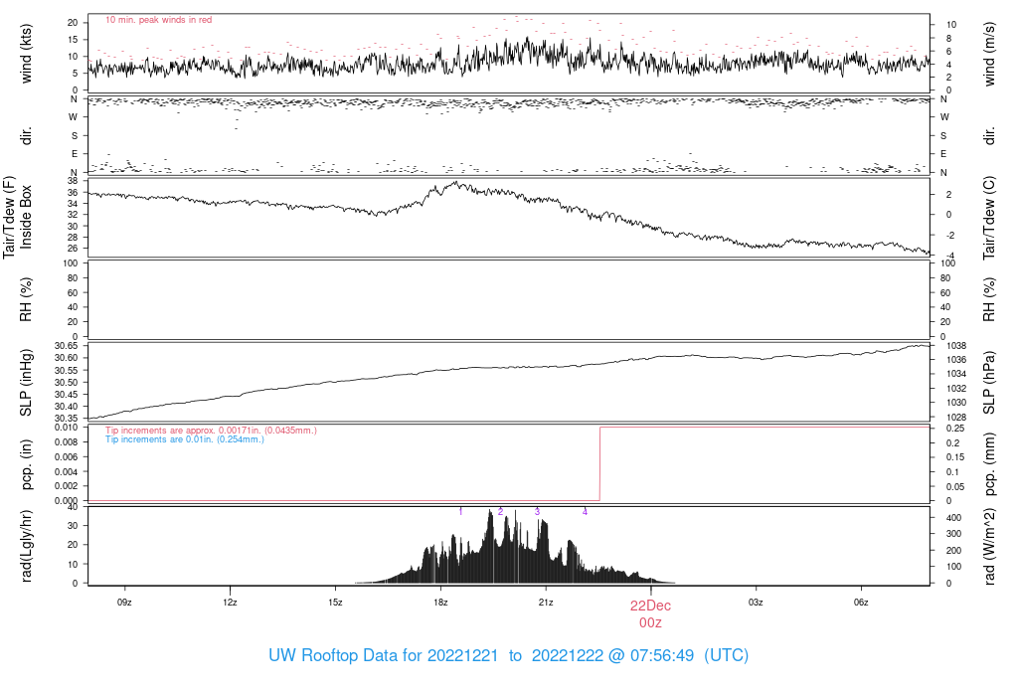Viewport: 1018px width, 696px height.
Task: Click the '26' Fahrenheit temperature tick label
Action: [73, 248]
